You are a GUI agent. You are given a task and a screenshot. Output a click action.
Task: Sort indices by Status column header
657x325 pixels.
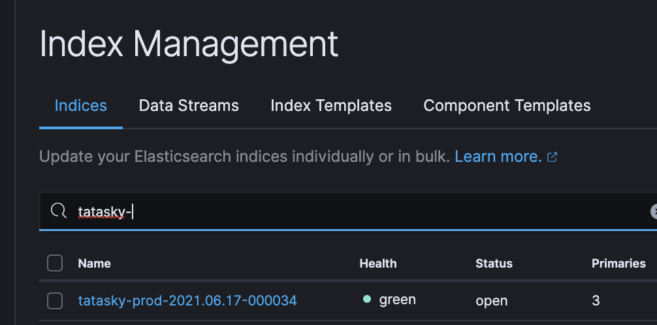(x=494, y=264)
